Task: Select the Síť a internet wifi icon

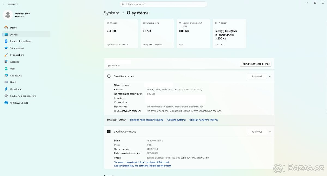Action: point(6,48)
